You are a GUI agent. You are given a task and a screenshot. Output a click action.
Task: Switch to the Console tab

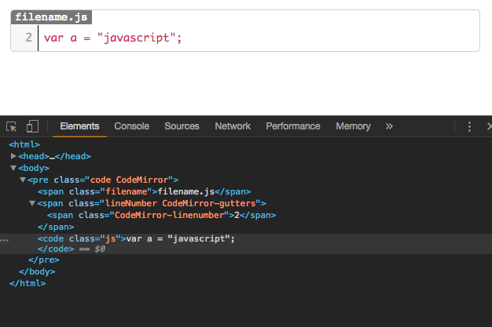131,126
